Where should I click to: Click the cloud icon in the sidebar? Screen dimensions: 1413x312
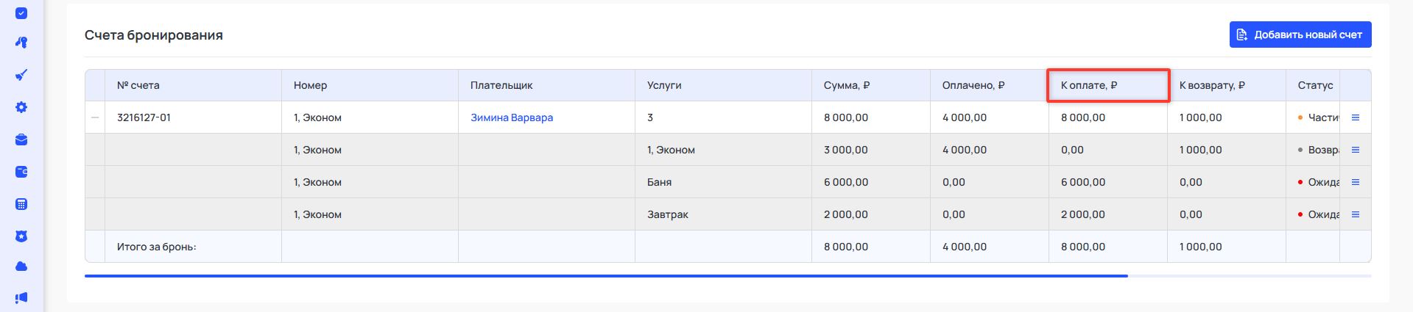[21, 266]
